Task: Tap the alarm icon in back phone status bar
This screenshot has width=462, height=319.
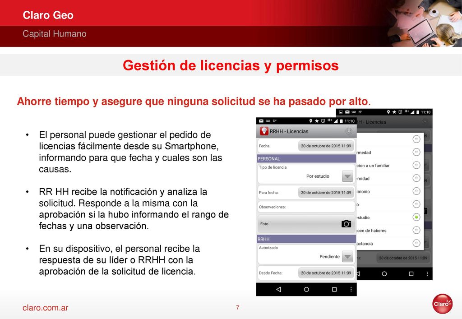Action: click(400, 112)
